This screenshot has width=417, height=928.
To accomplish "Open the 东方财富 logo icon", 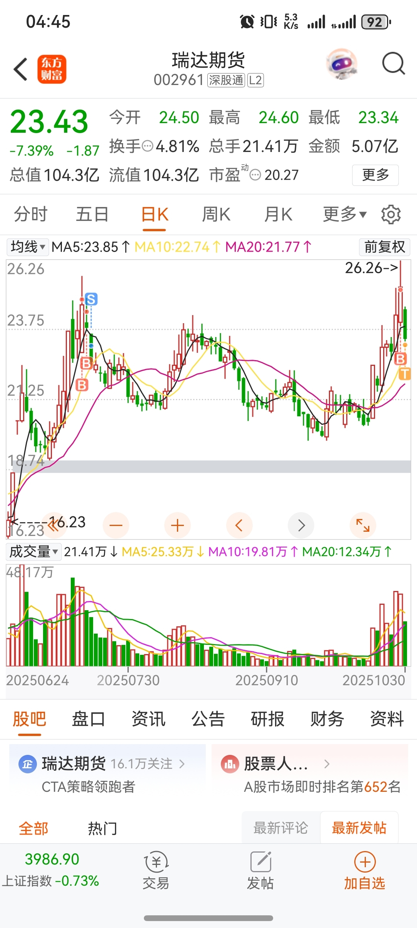I will [52, 69].
